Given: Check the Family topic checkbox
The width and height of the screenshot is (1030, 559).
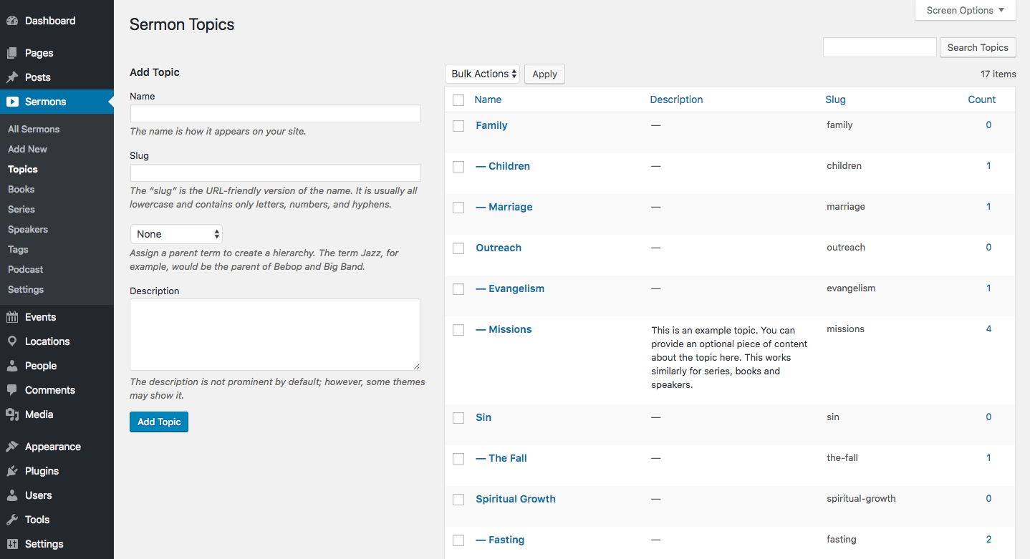Looking at the screenshot, I should (458, 126).
